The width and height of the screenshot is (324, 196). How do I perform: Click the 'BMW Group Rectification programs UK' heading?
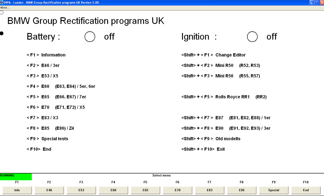click(86, 21)
